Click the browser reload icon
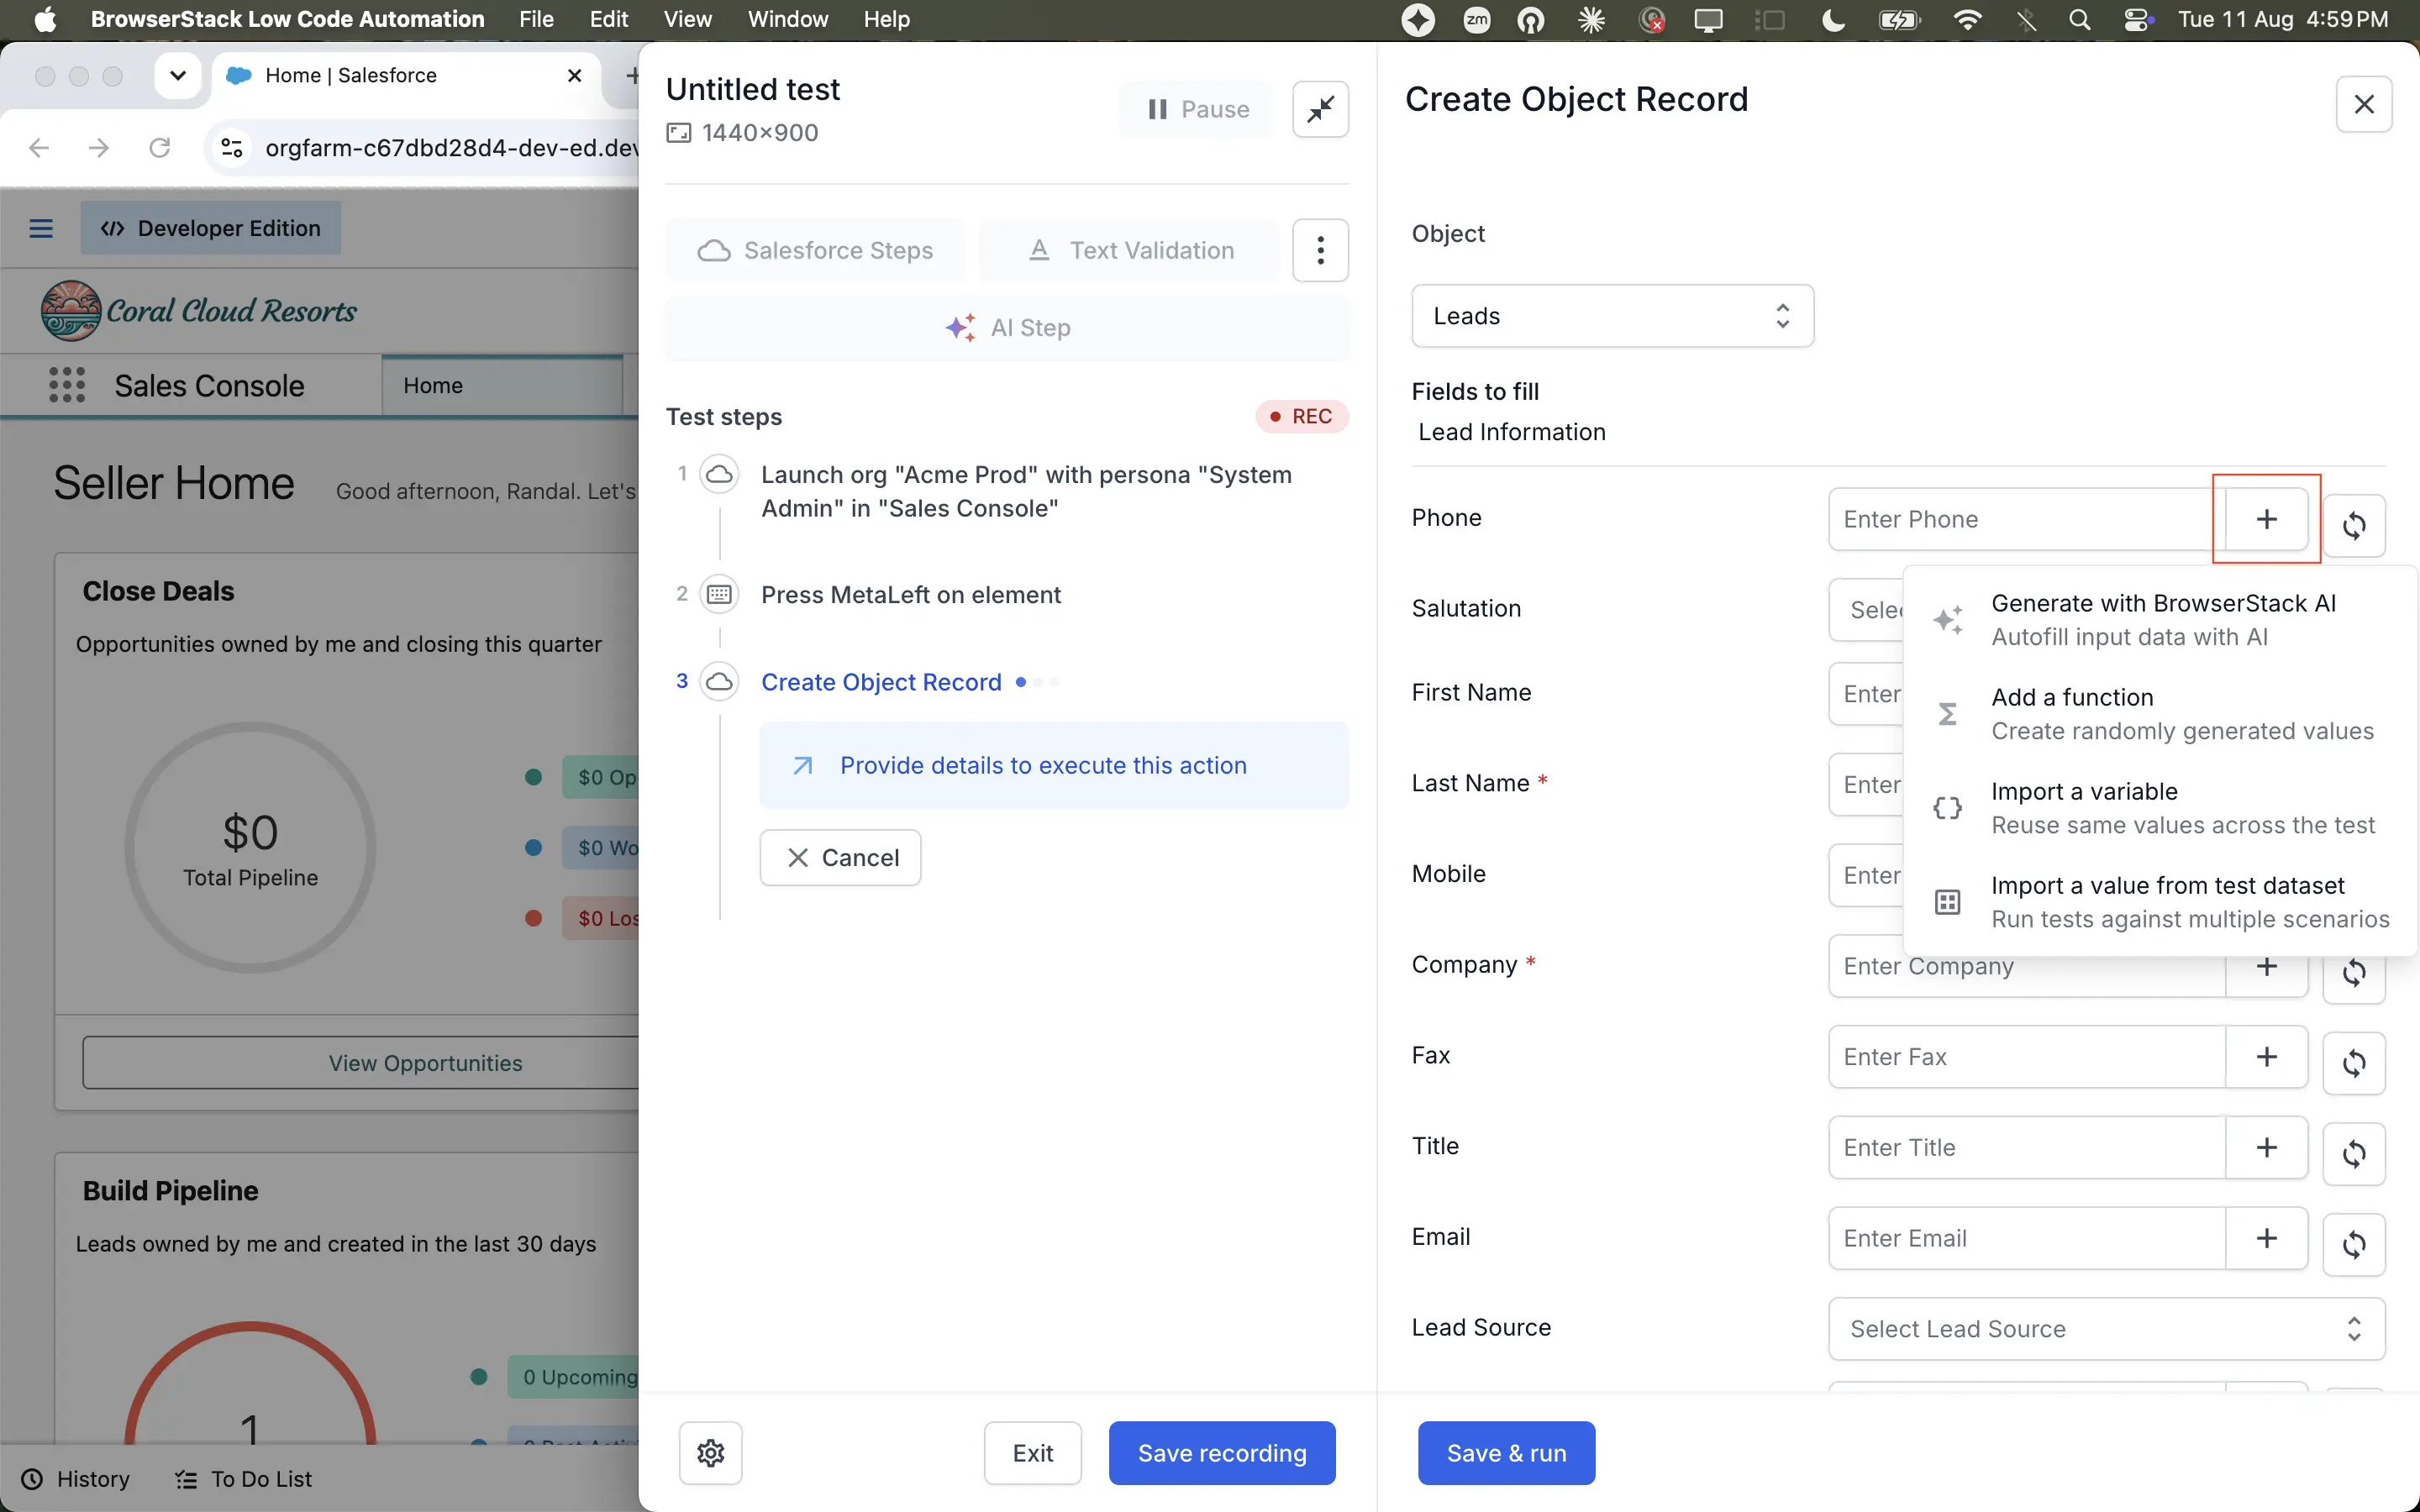The height and width of the screenshot is (1512, 2420). (x=159, y=148)
